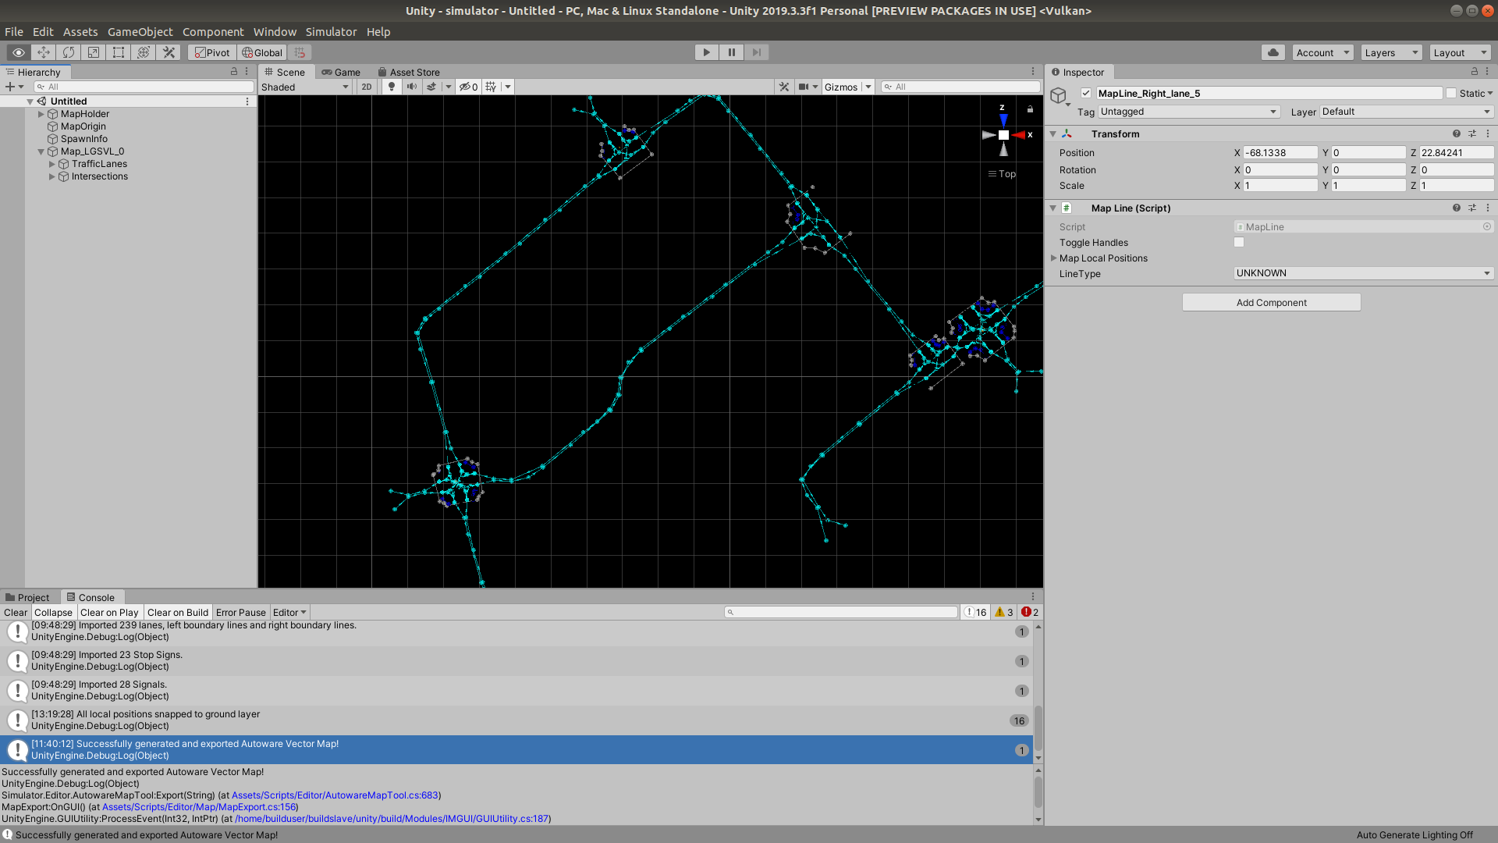Open scene component tools icon
The image size is (1498, 843).
pos(784,87)
